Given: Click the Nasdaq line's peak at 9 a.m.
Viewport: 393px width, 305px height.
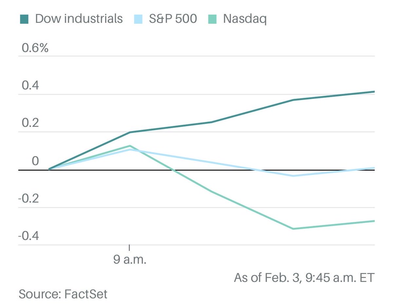Looking at the screenshot, I should click(x=130, y=146).
